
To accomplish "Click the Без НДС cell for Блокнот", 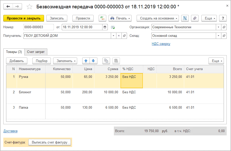I will (x=132, y=96).
